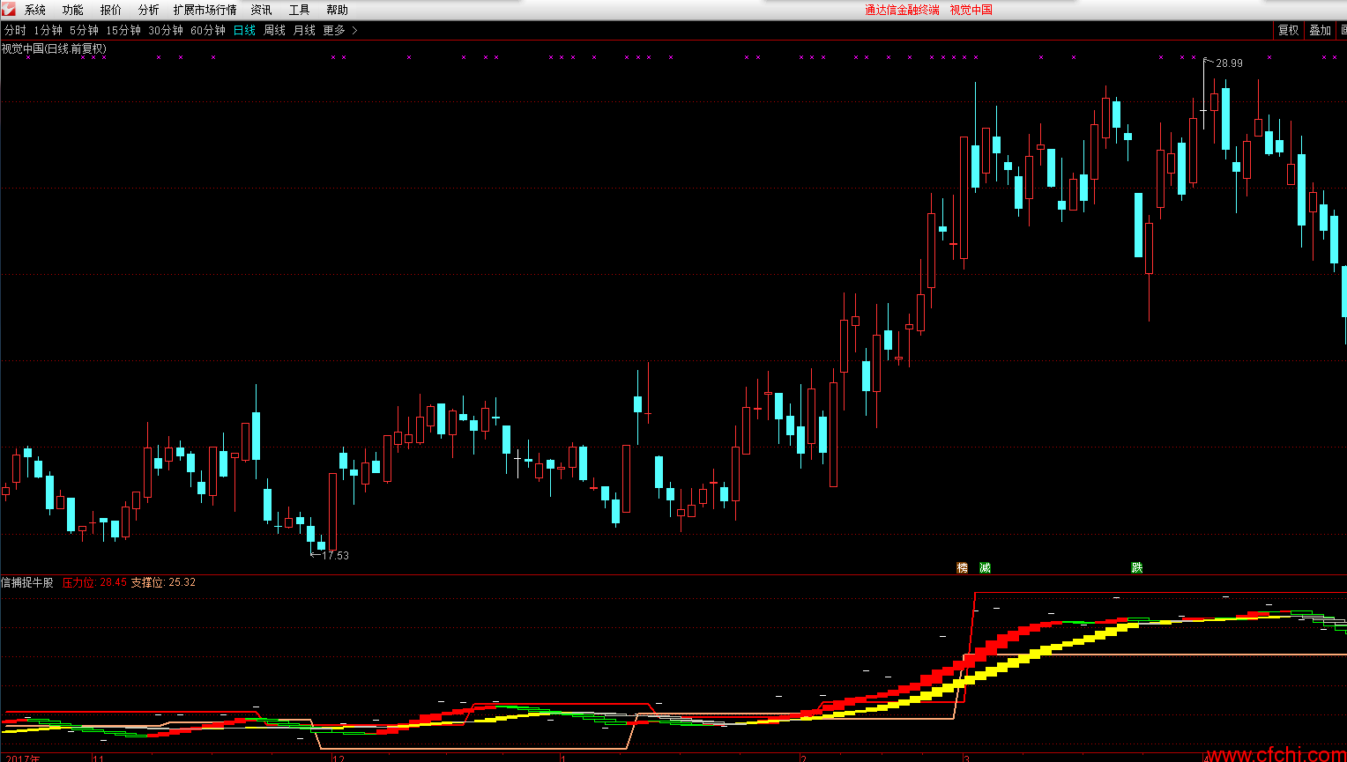Select the 月线 monthly period

point(304,30)
